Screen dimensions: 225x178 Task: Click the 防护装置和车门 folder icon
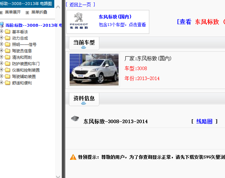[x=7, y=63]
